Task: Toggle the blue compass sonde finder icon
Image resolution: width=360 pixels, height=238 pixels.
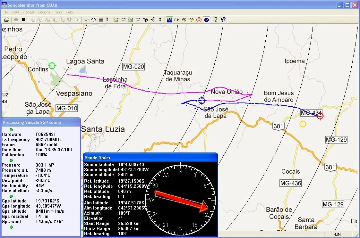Action: point(206,20)
